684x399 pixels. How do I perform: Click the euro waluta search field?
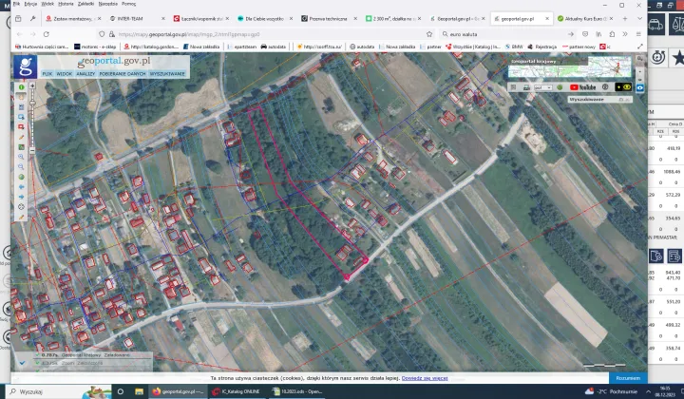506,34
